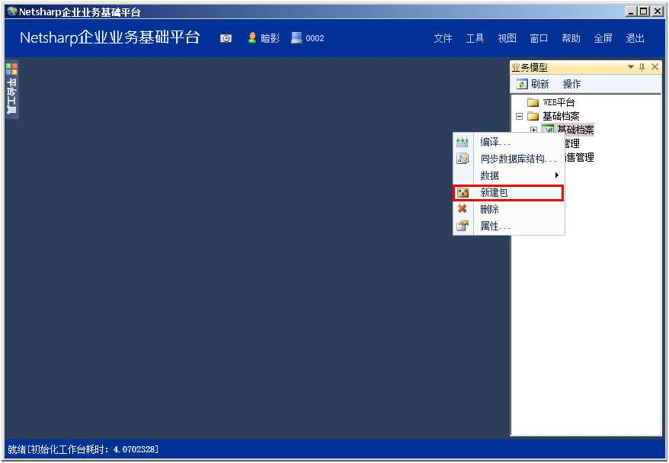Screen dimensions: 669x463
Task: Open the 平台工具 sidebar icon
Action: pos(11,69)
